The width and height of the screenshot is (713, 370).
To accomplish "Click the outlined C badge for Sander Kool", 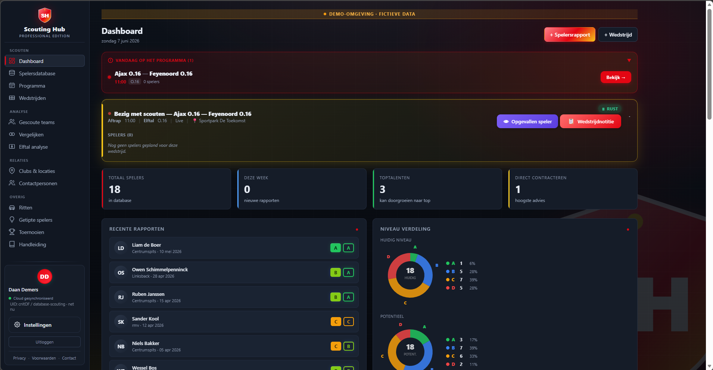I will coord(348,322).
